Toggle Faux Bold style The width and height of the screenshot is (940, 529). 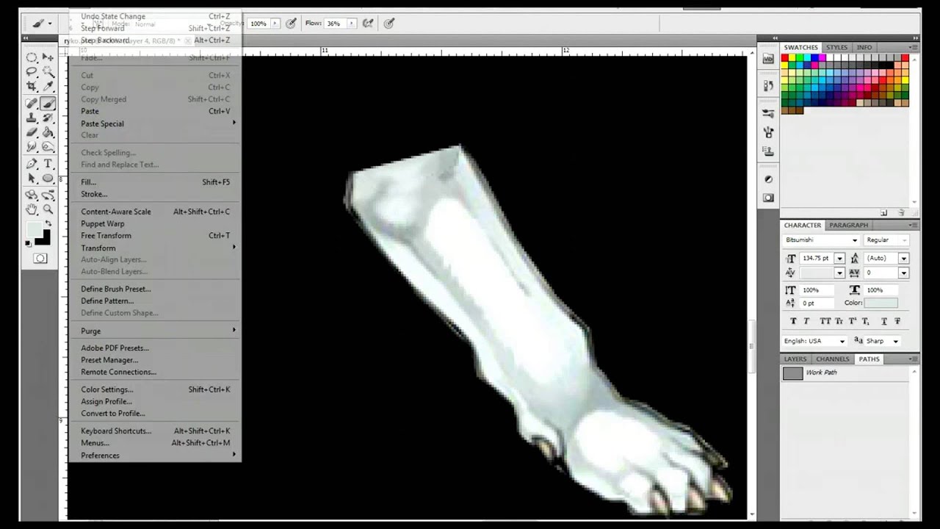tap(793, 321)
